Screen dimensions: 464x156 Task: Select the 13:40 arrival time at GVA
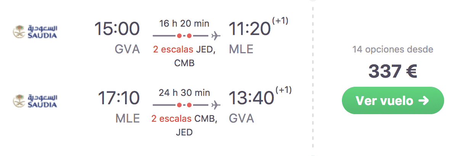251,98
